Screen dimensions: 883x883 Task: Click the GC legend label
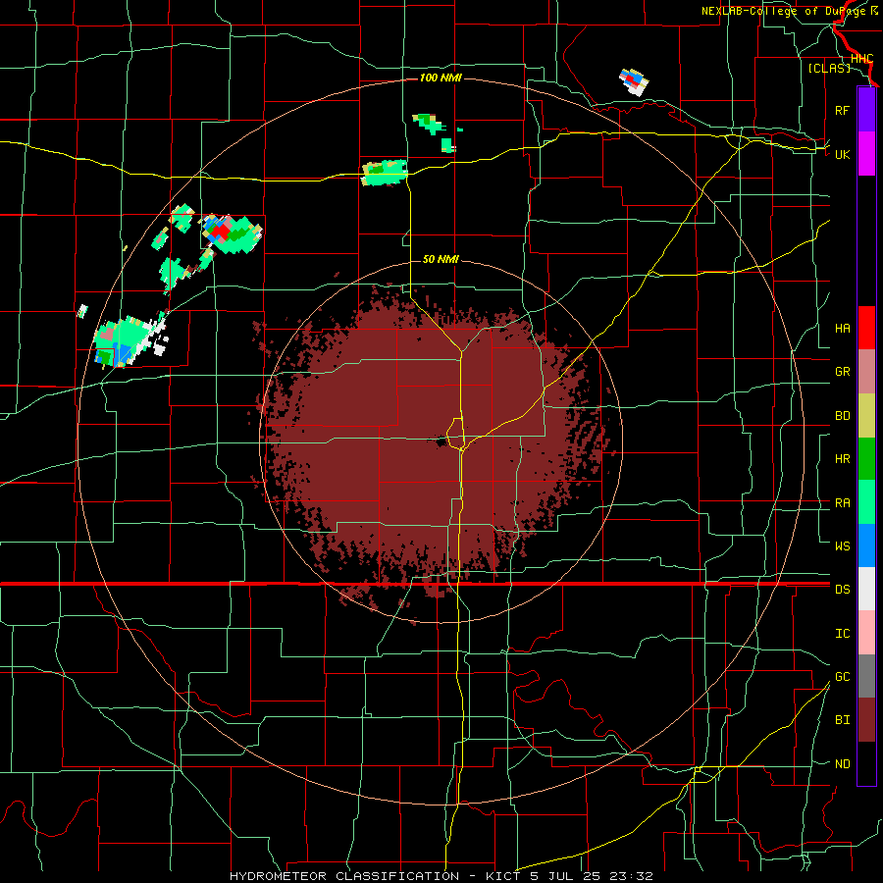click(x=842, y=677)
